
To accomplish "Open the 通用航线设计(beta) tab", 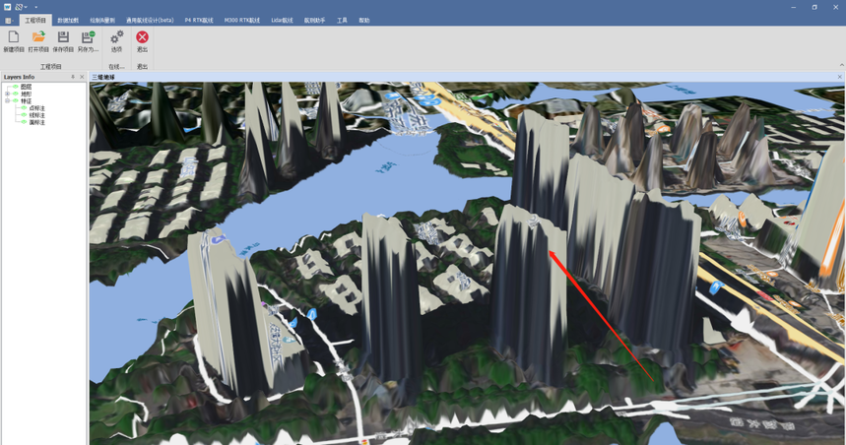I will tap(150, 21).
